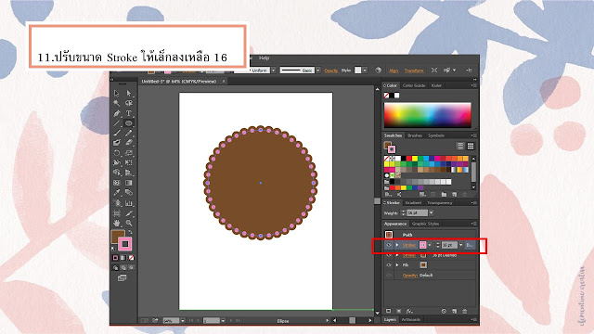594x334 pixels.
Task: Select the Zoom tool
Action: [x=129, y=223]
